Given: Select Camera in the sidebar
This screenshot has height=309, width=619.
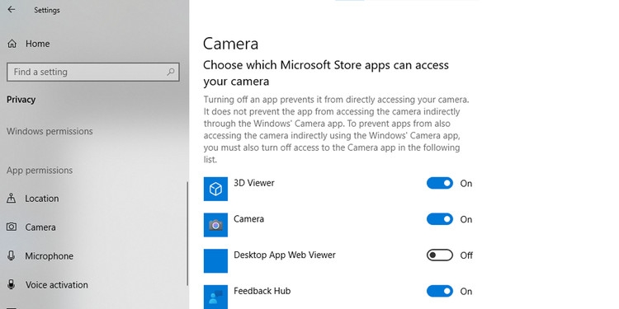Looking at the screenshot, I should point(40,227).
